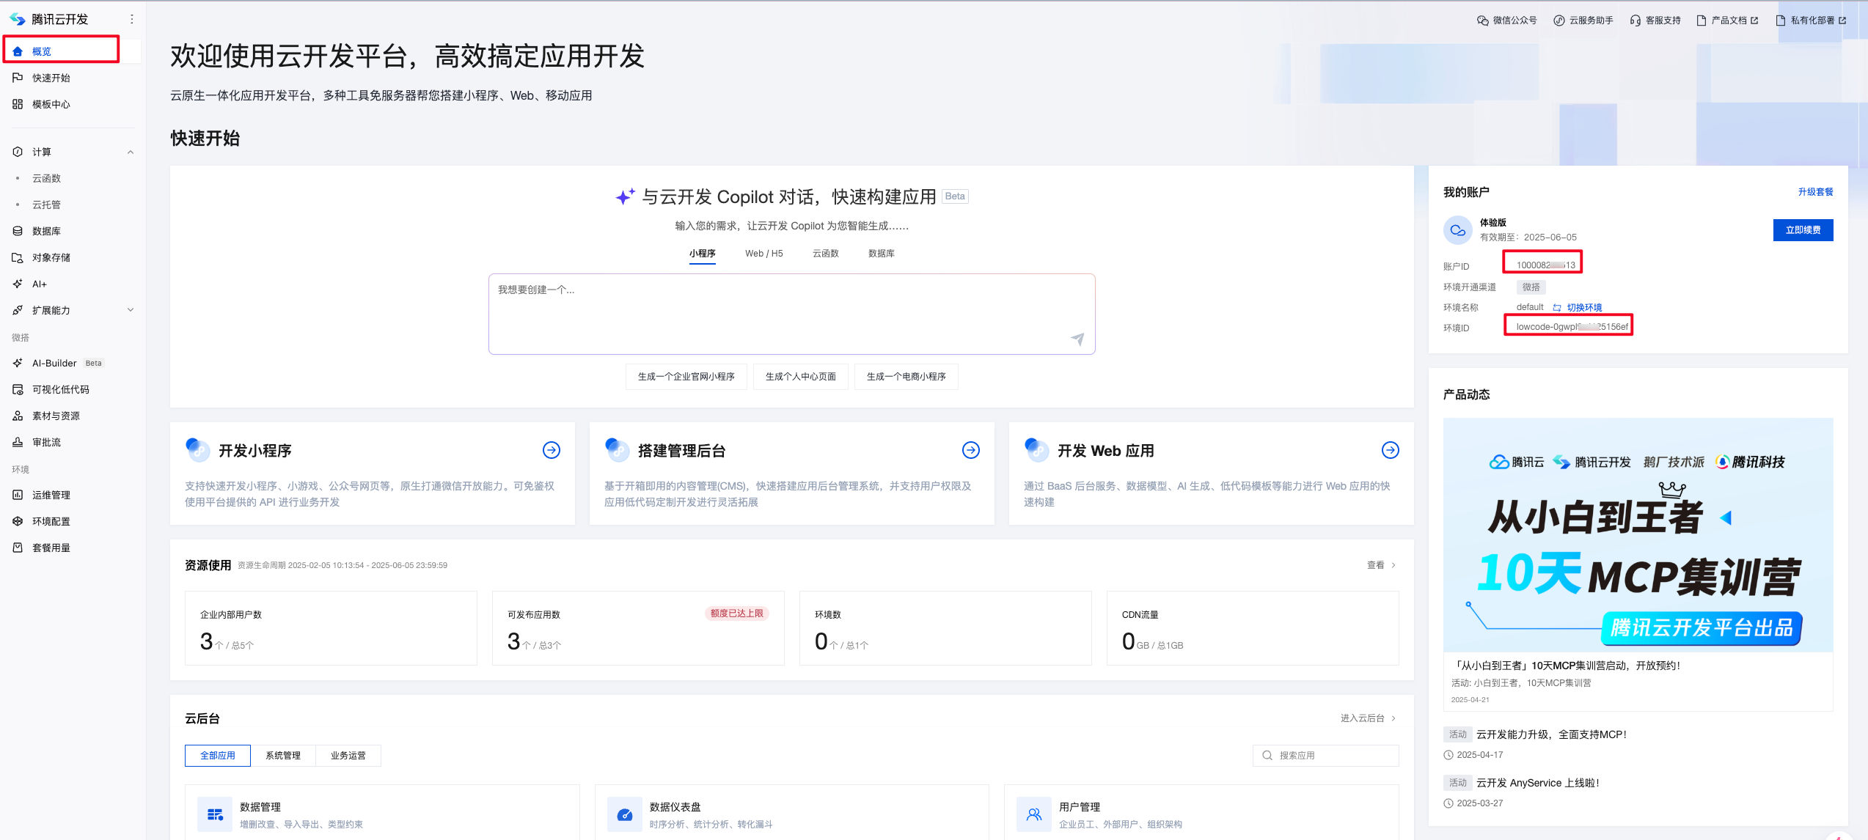Click the 运维管理 icon
1868x840 pixels.
click(18, 495)
